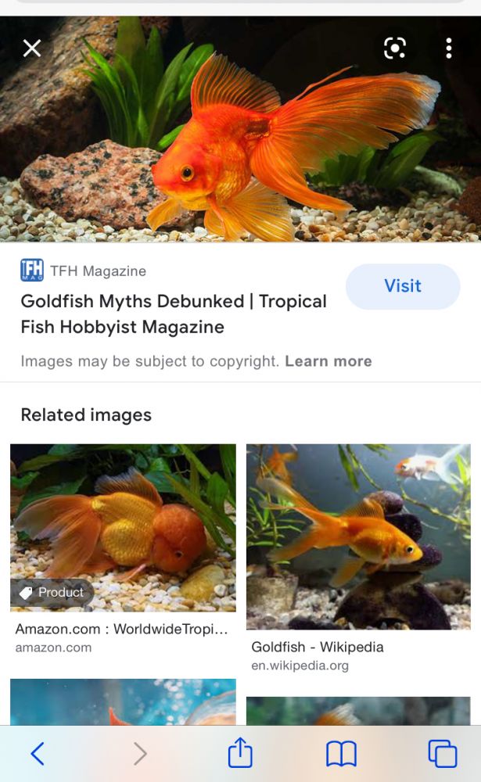
Task: Go back with Safari back arrow
Action: (38, 753)
